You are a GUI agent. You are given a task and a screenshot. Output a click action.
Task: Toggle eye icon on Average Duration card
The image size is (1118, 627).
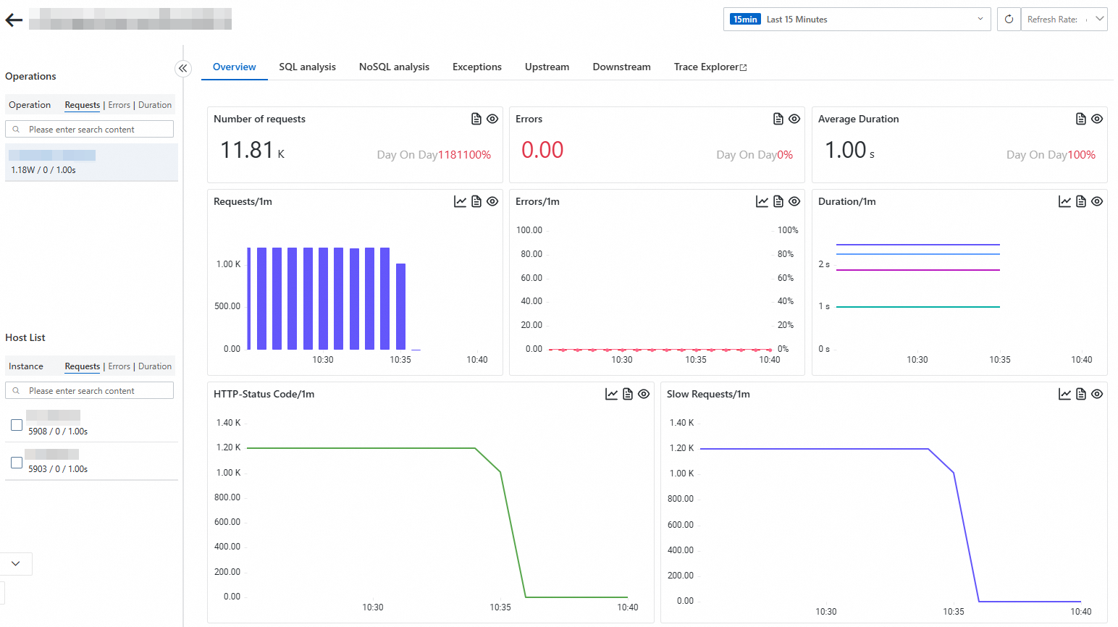tap(1097, 119)
